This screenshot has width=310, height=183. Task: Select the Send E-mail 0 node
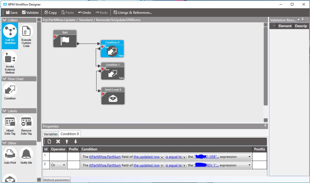(x=113, y=96)
